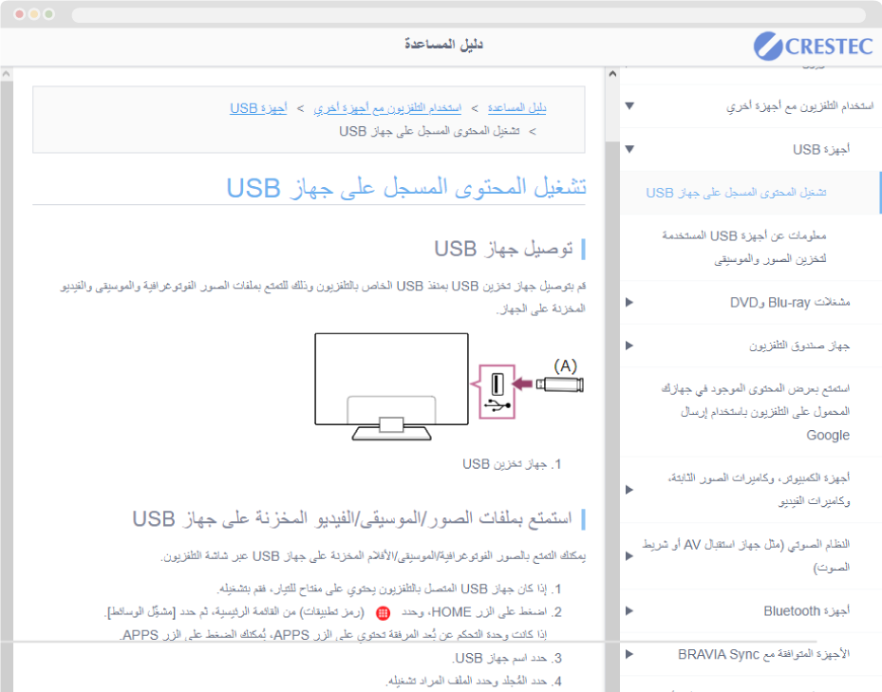Open the "أجهزة USB" breadcrumb link
This screenshot has width=882, height=692.
point(258,108)
